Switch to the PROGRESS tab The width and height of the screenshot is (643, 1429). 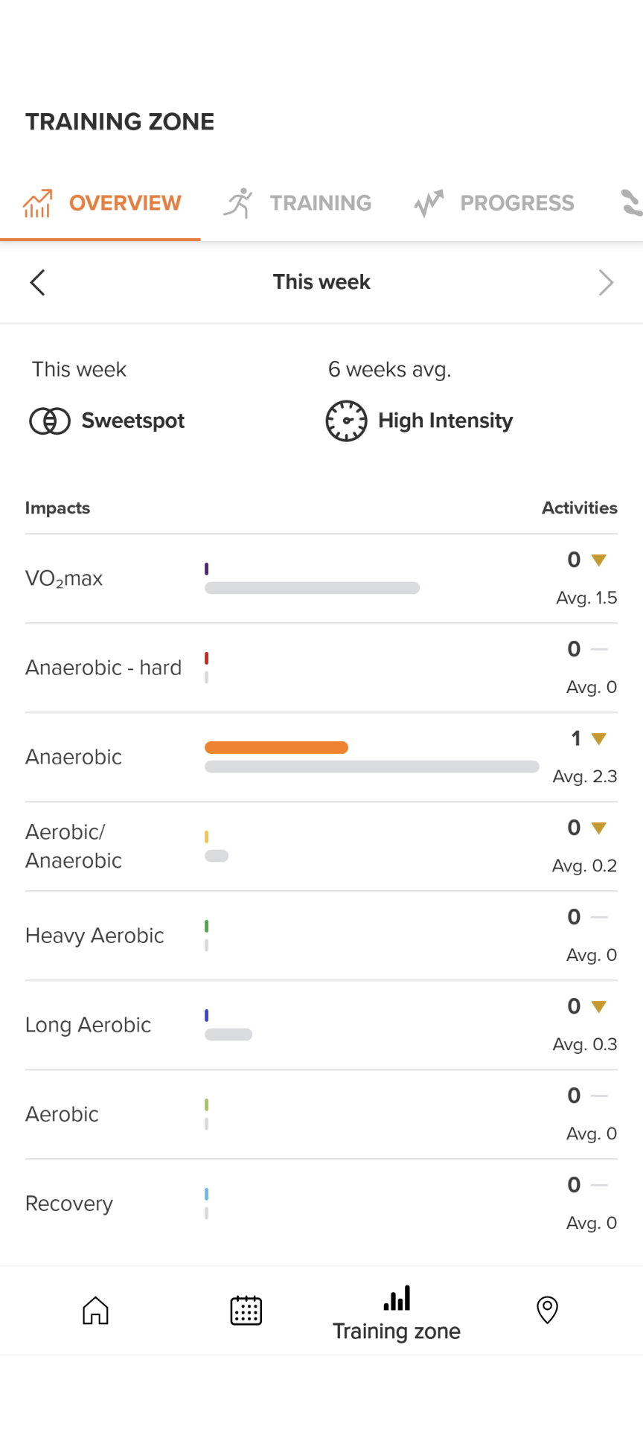point(516,203)
